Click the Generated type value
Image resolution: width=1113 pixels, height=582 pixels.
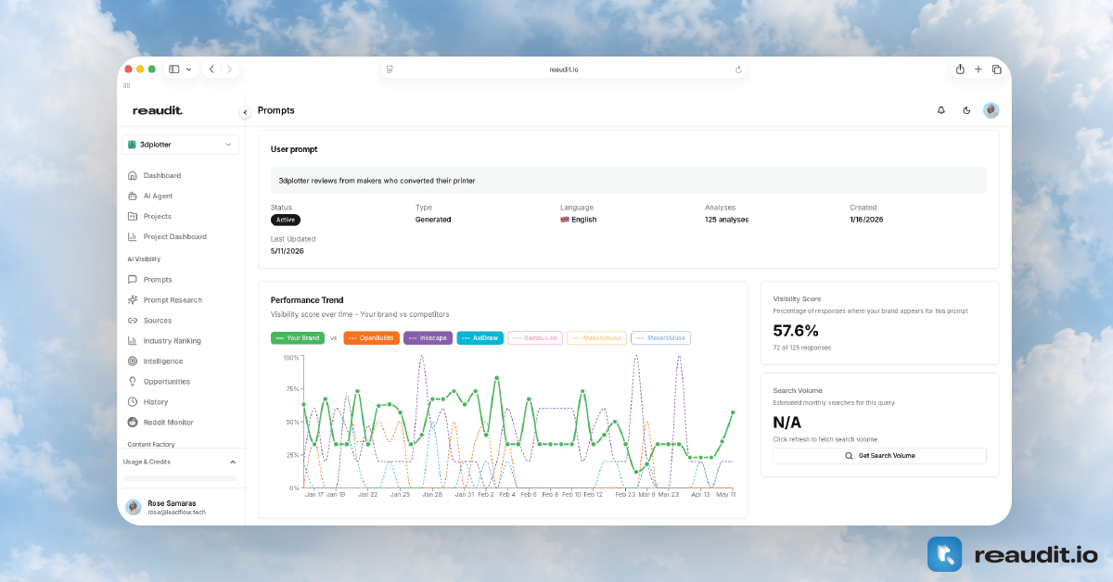(433, 220)
